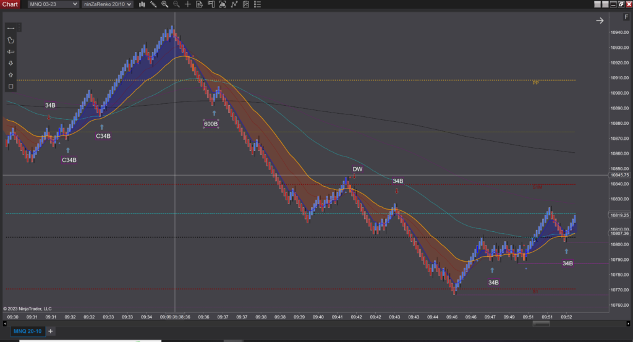Grab the drawing toolbar's dotted handle

pyautogui.click(x=19, y=27)
